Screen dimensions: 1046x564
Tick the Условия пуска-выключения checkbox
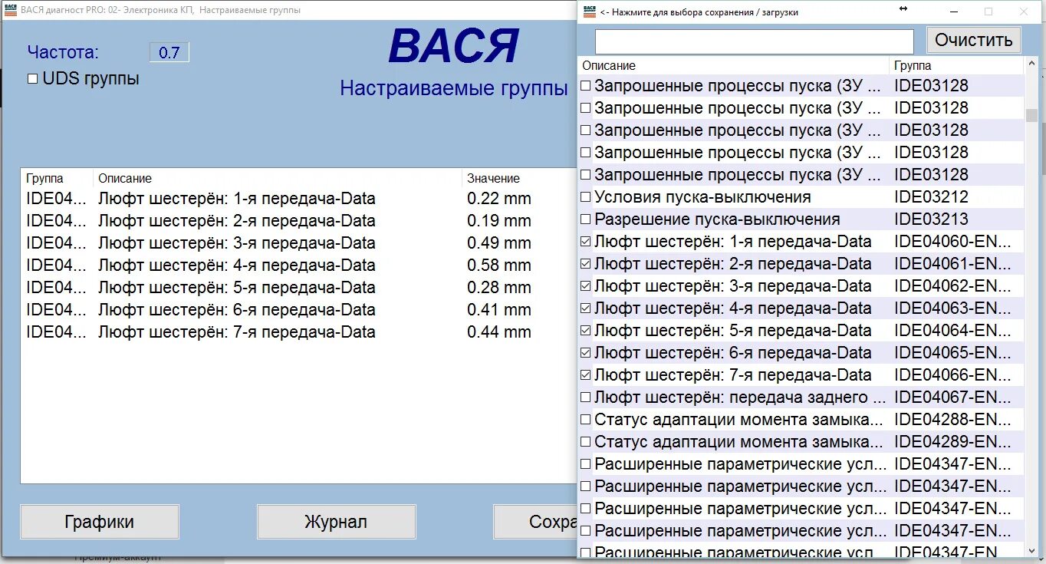pos(586,197)
